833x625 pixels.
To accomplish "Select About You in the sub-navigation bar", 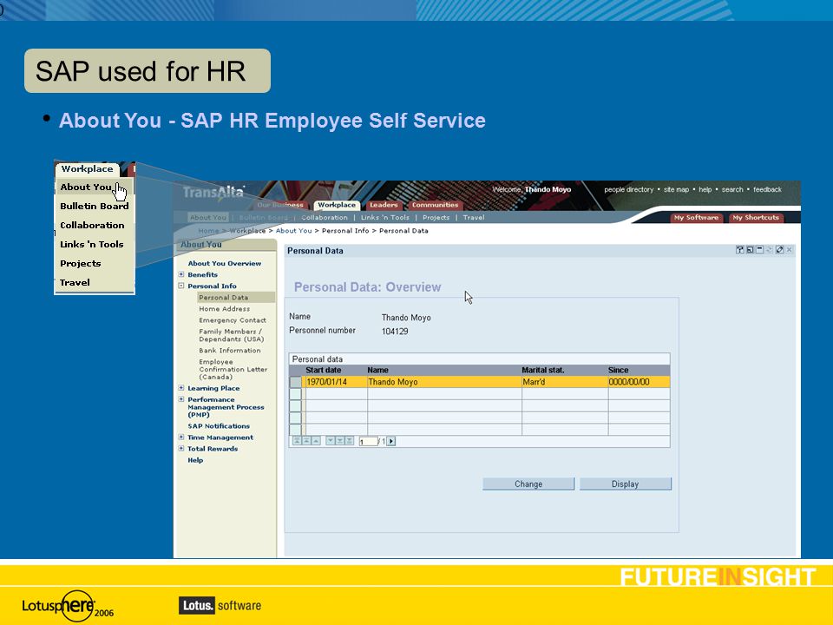I will coord(207,217).
